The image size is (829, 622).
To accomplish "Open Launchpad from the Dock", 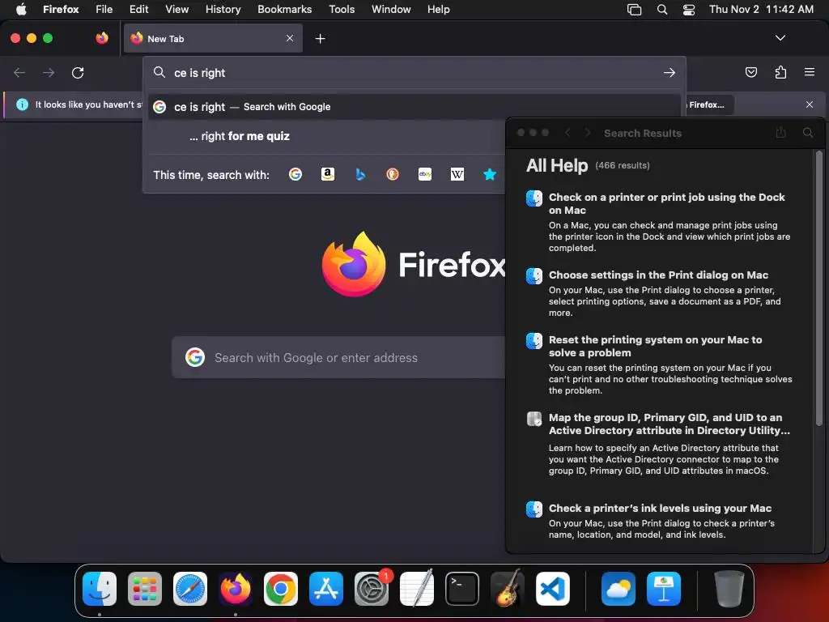I will pyautogui.click(x=145, y=588).
